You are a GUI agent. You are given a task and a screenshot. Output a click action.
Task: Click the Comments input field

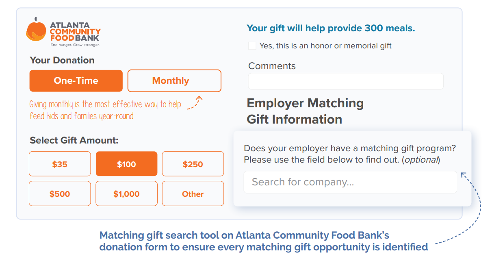(345, 81)
